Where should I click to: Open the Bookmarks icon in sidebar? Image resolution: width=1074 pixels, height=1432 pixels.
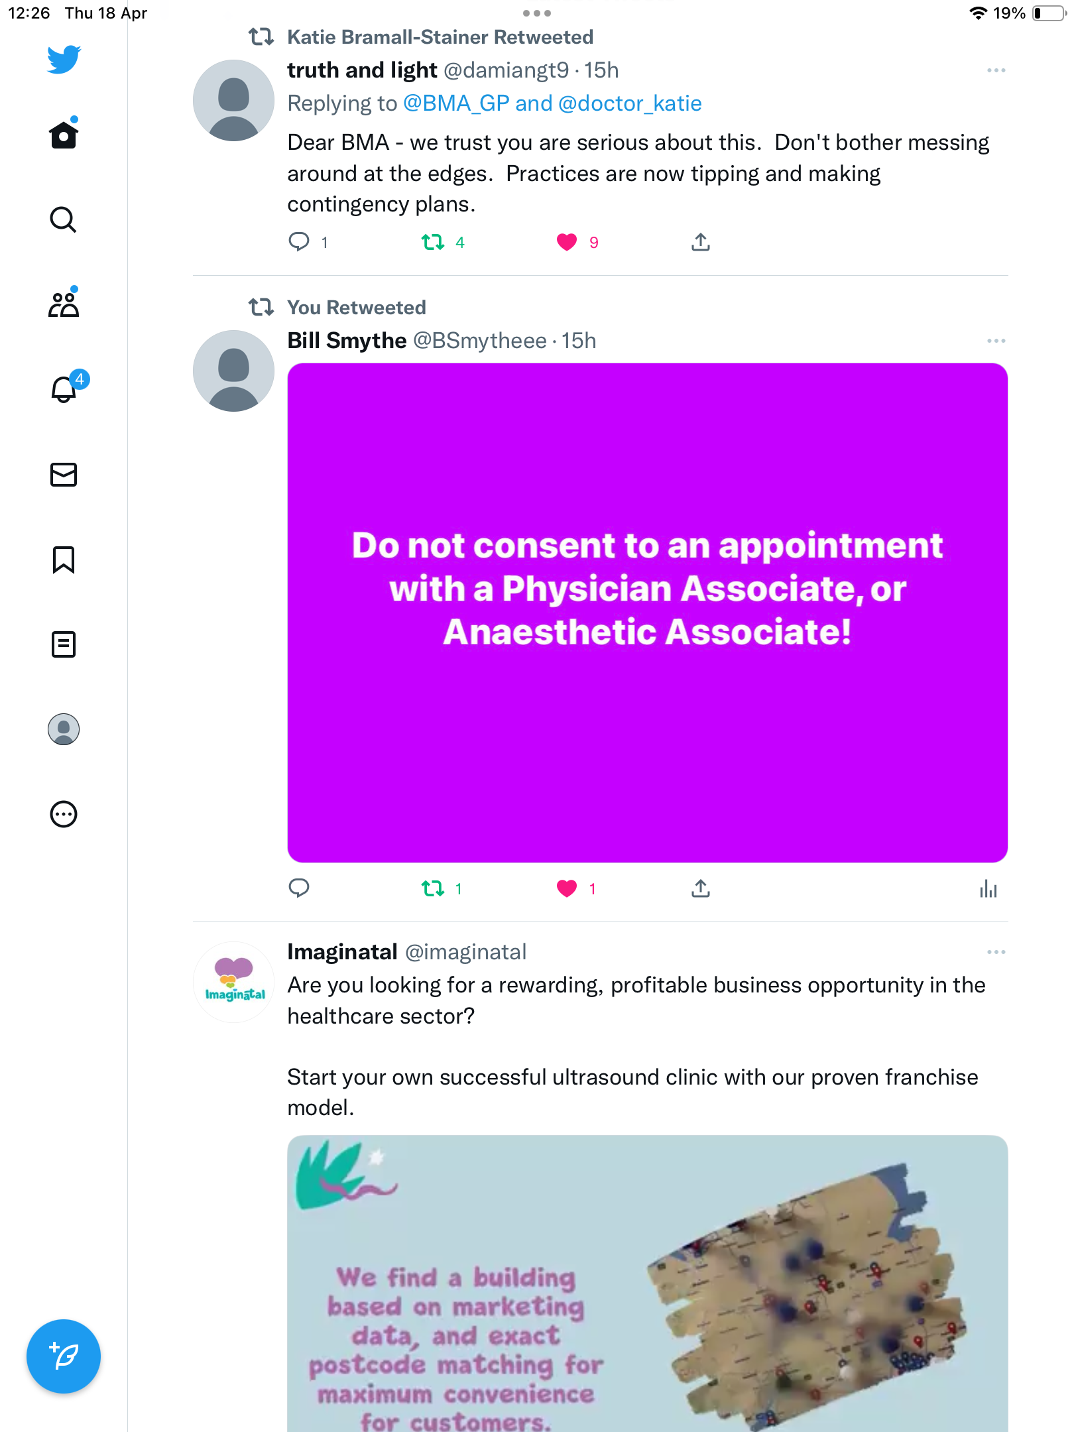coord(64,560)
